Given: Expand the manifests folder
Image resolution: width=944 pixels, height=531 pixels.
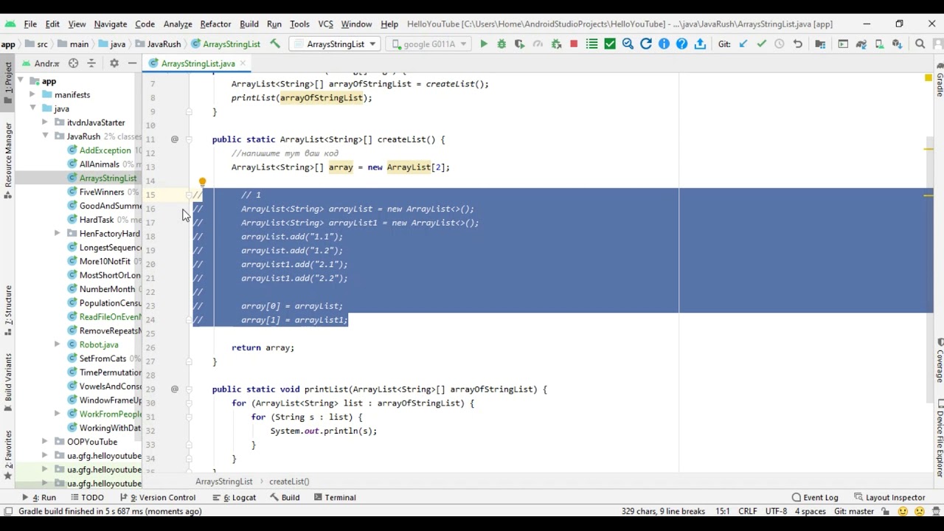Looking at the screenshot, I should tap(32, 95).
